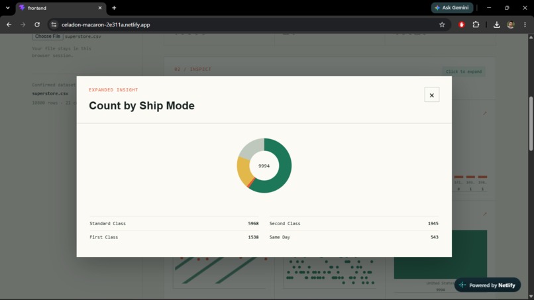Bookmark this page with the star
Viewport: 534px width, 300px height.
tap(442, 25)
